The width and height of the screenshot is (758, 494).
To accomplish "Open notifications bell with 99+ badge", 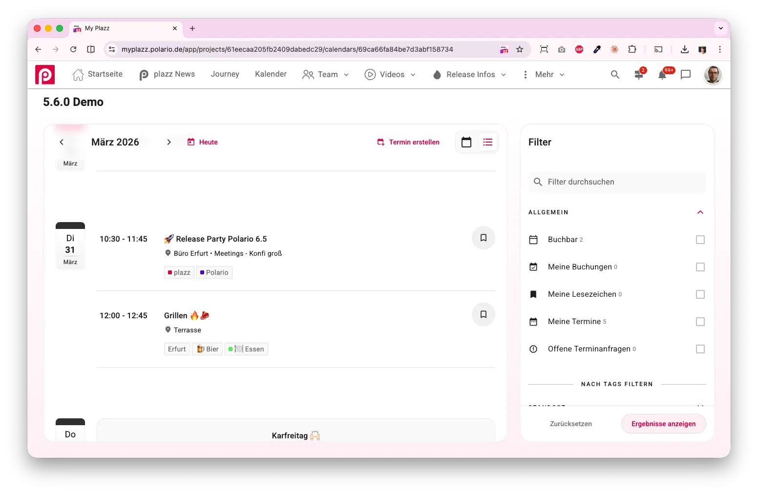I will click(x=662, y=75).
